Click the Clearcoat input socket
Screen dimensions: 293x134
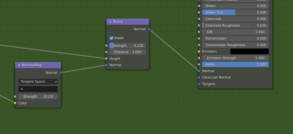(x=199, y=19)
